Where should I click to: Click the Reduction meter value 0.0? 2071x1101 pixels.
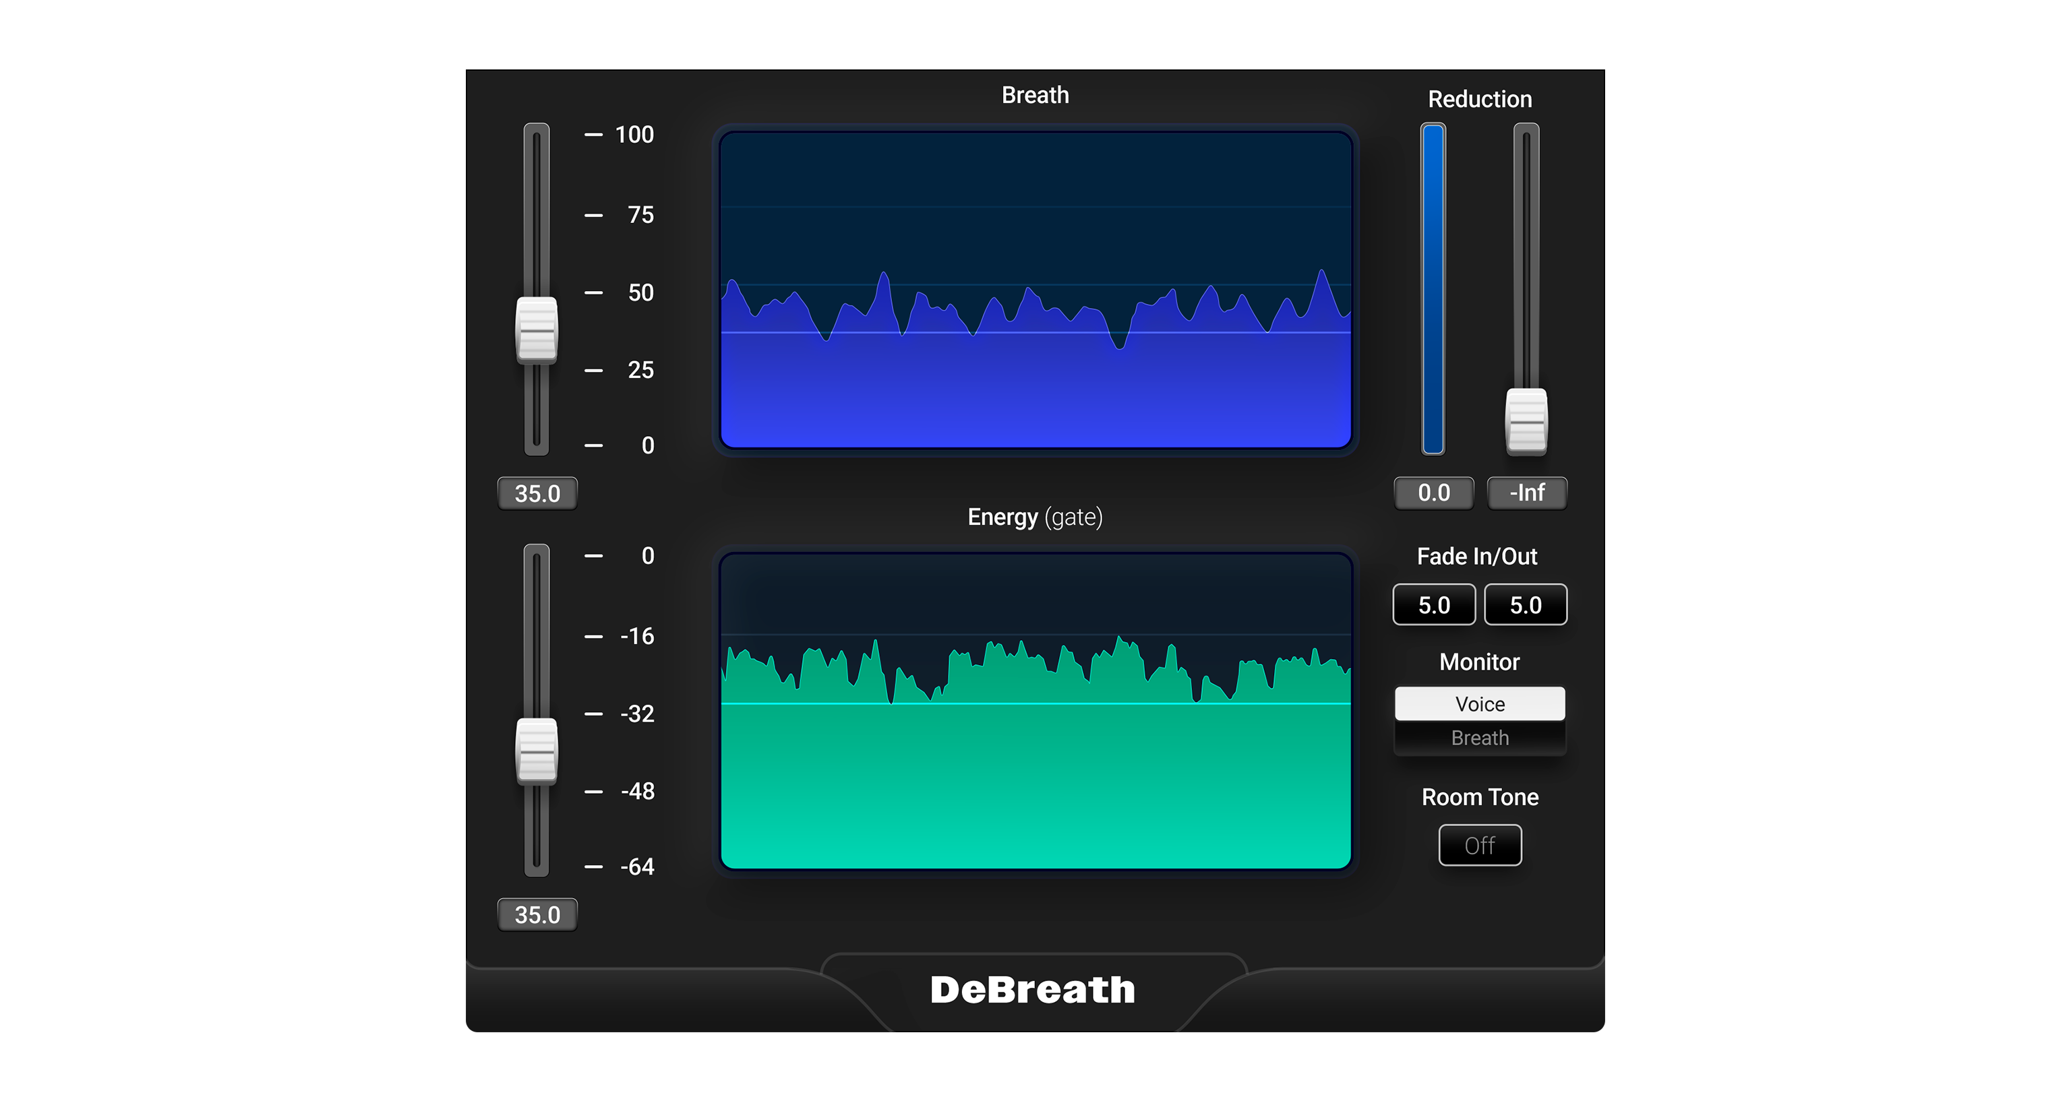(1433, 493)
